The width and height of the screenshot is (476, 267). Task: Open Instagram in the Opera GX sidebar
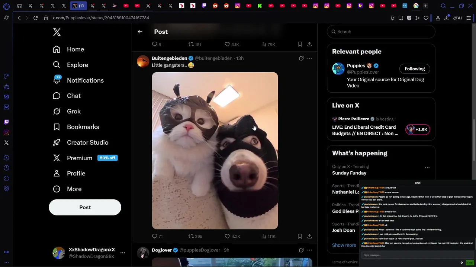pyautogui.click(x=6, y=132)
